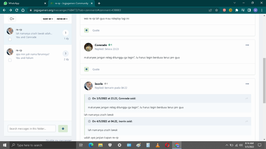266x149 pixels.
Task: Click the page vertical scrollbar thumb
Action: tap(264, 80)
